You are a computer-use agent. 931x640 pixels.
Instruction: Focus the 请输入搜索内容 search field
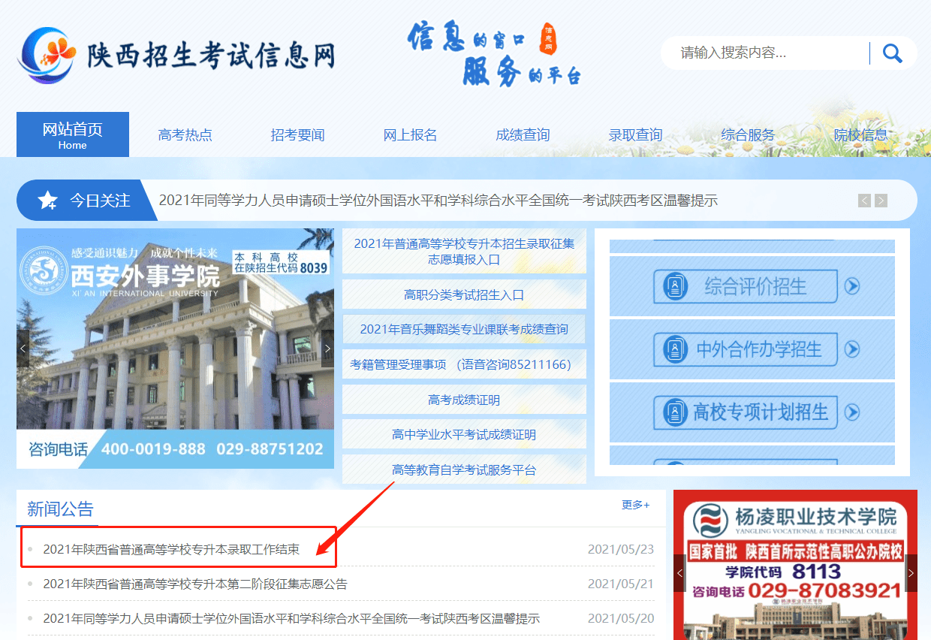tap(767, 53)
